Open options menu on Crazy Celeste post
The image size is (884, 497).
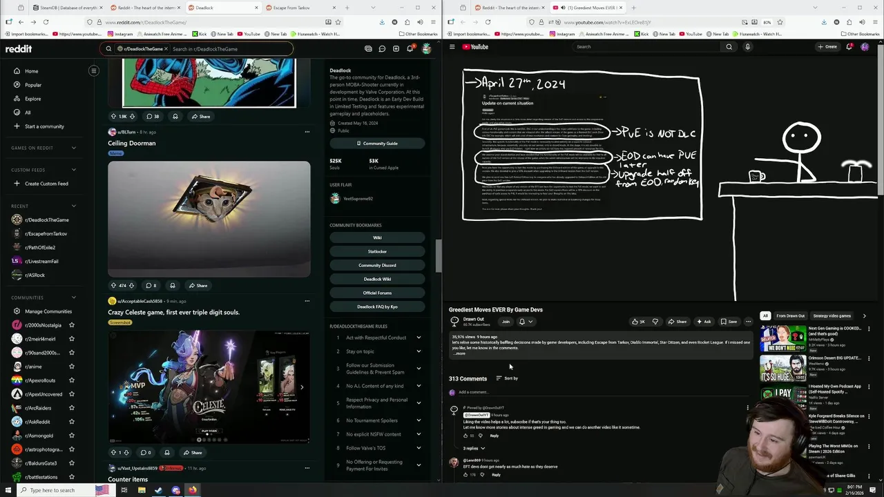pos(307,300)
